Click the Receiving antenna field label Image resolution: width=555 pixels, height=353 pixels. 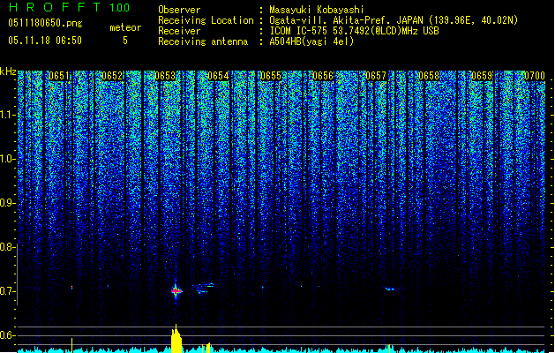203,41
